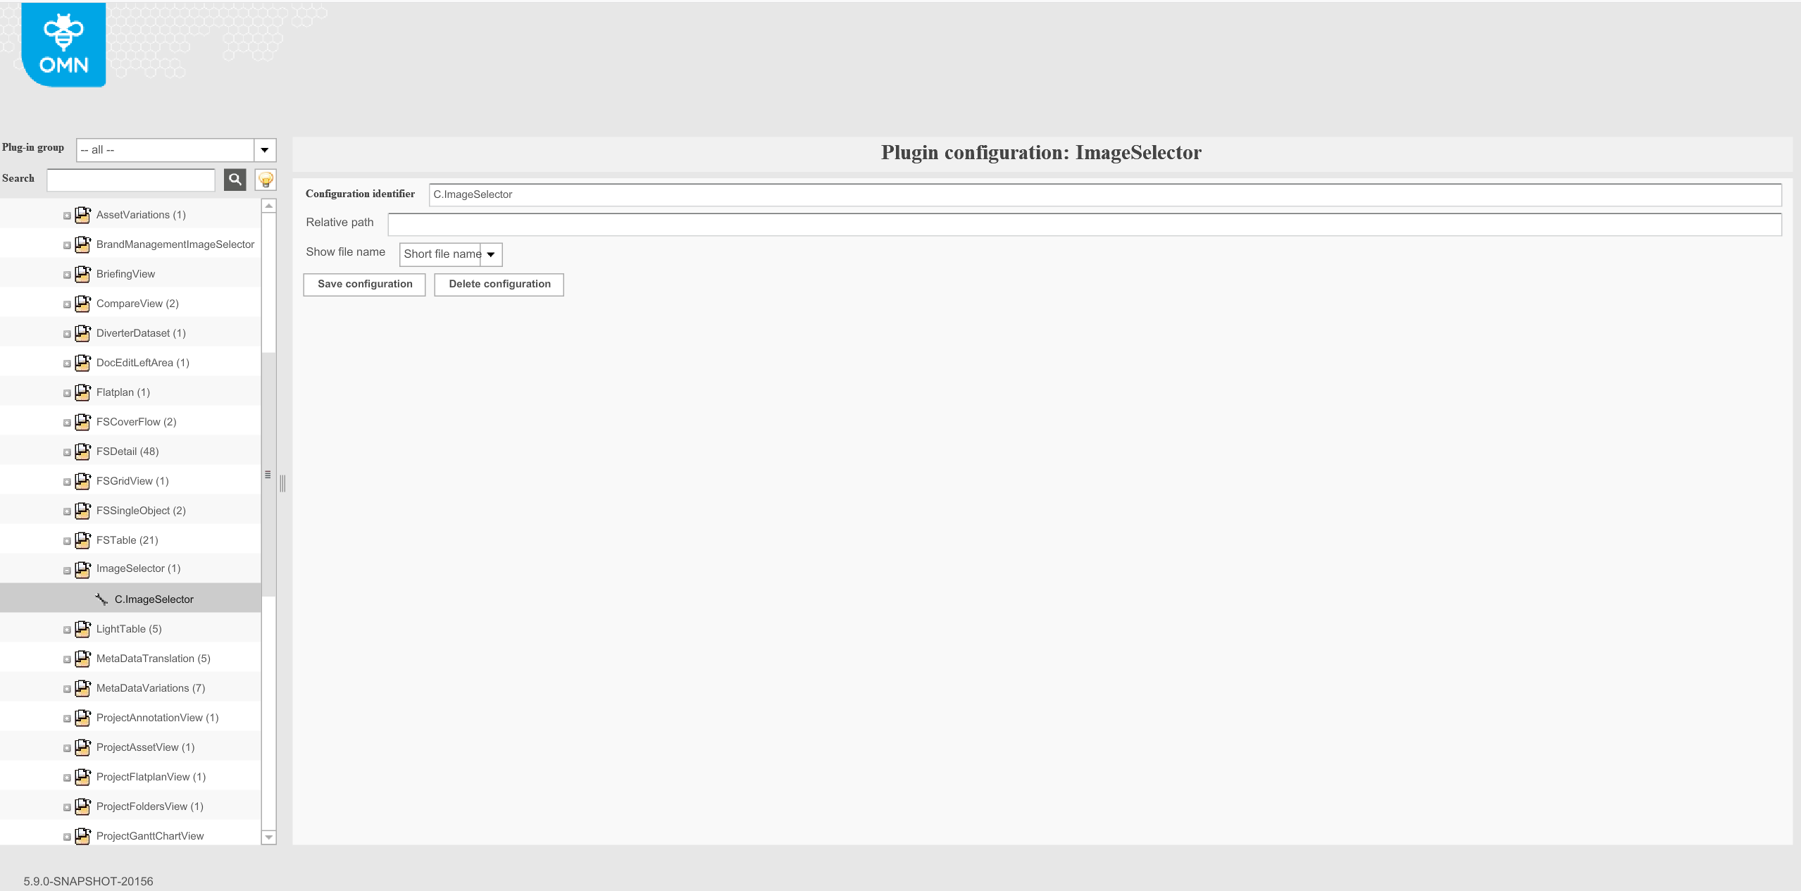Image resolution: width=1801 pixels, height=891 pixels.
Task: Click the scroll-down arrow of plugin list
Action: pos(268,837)
